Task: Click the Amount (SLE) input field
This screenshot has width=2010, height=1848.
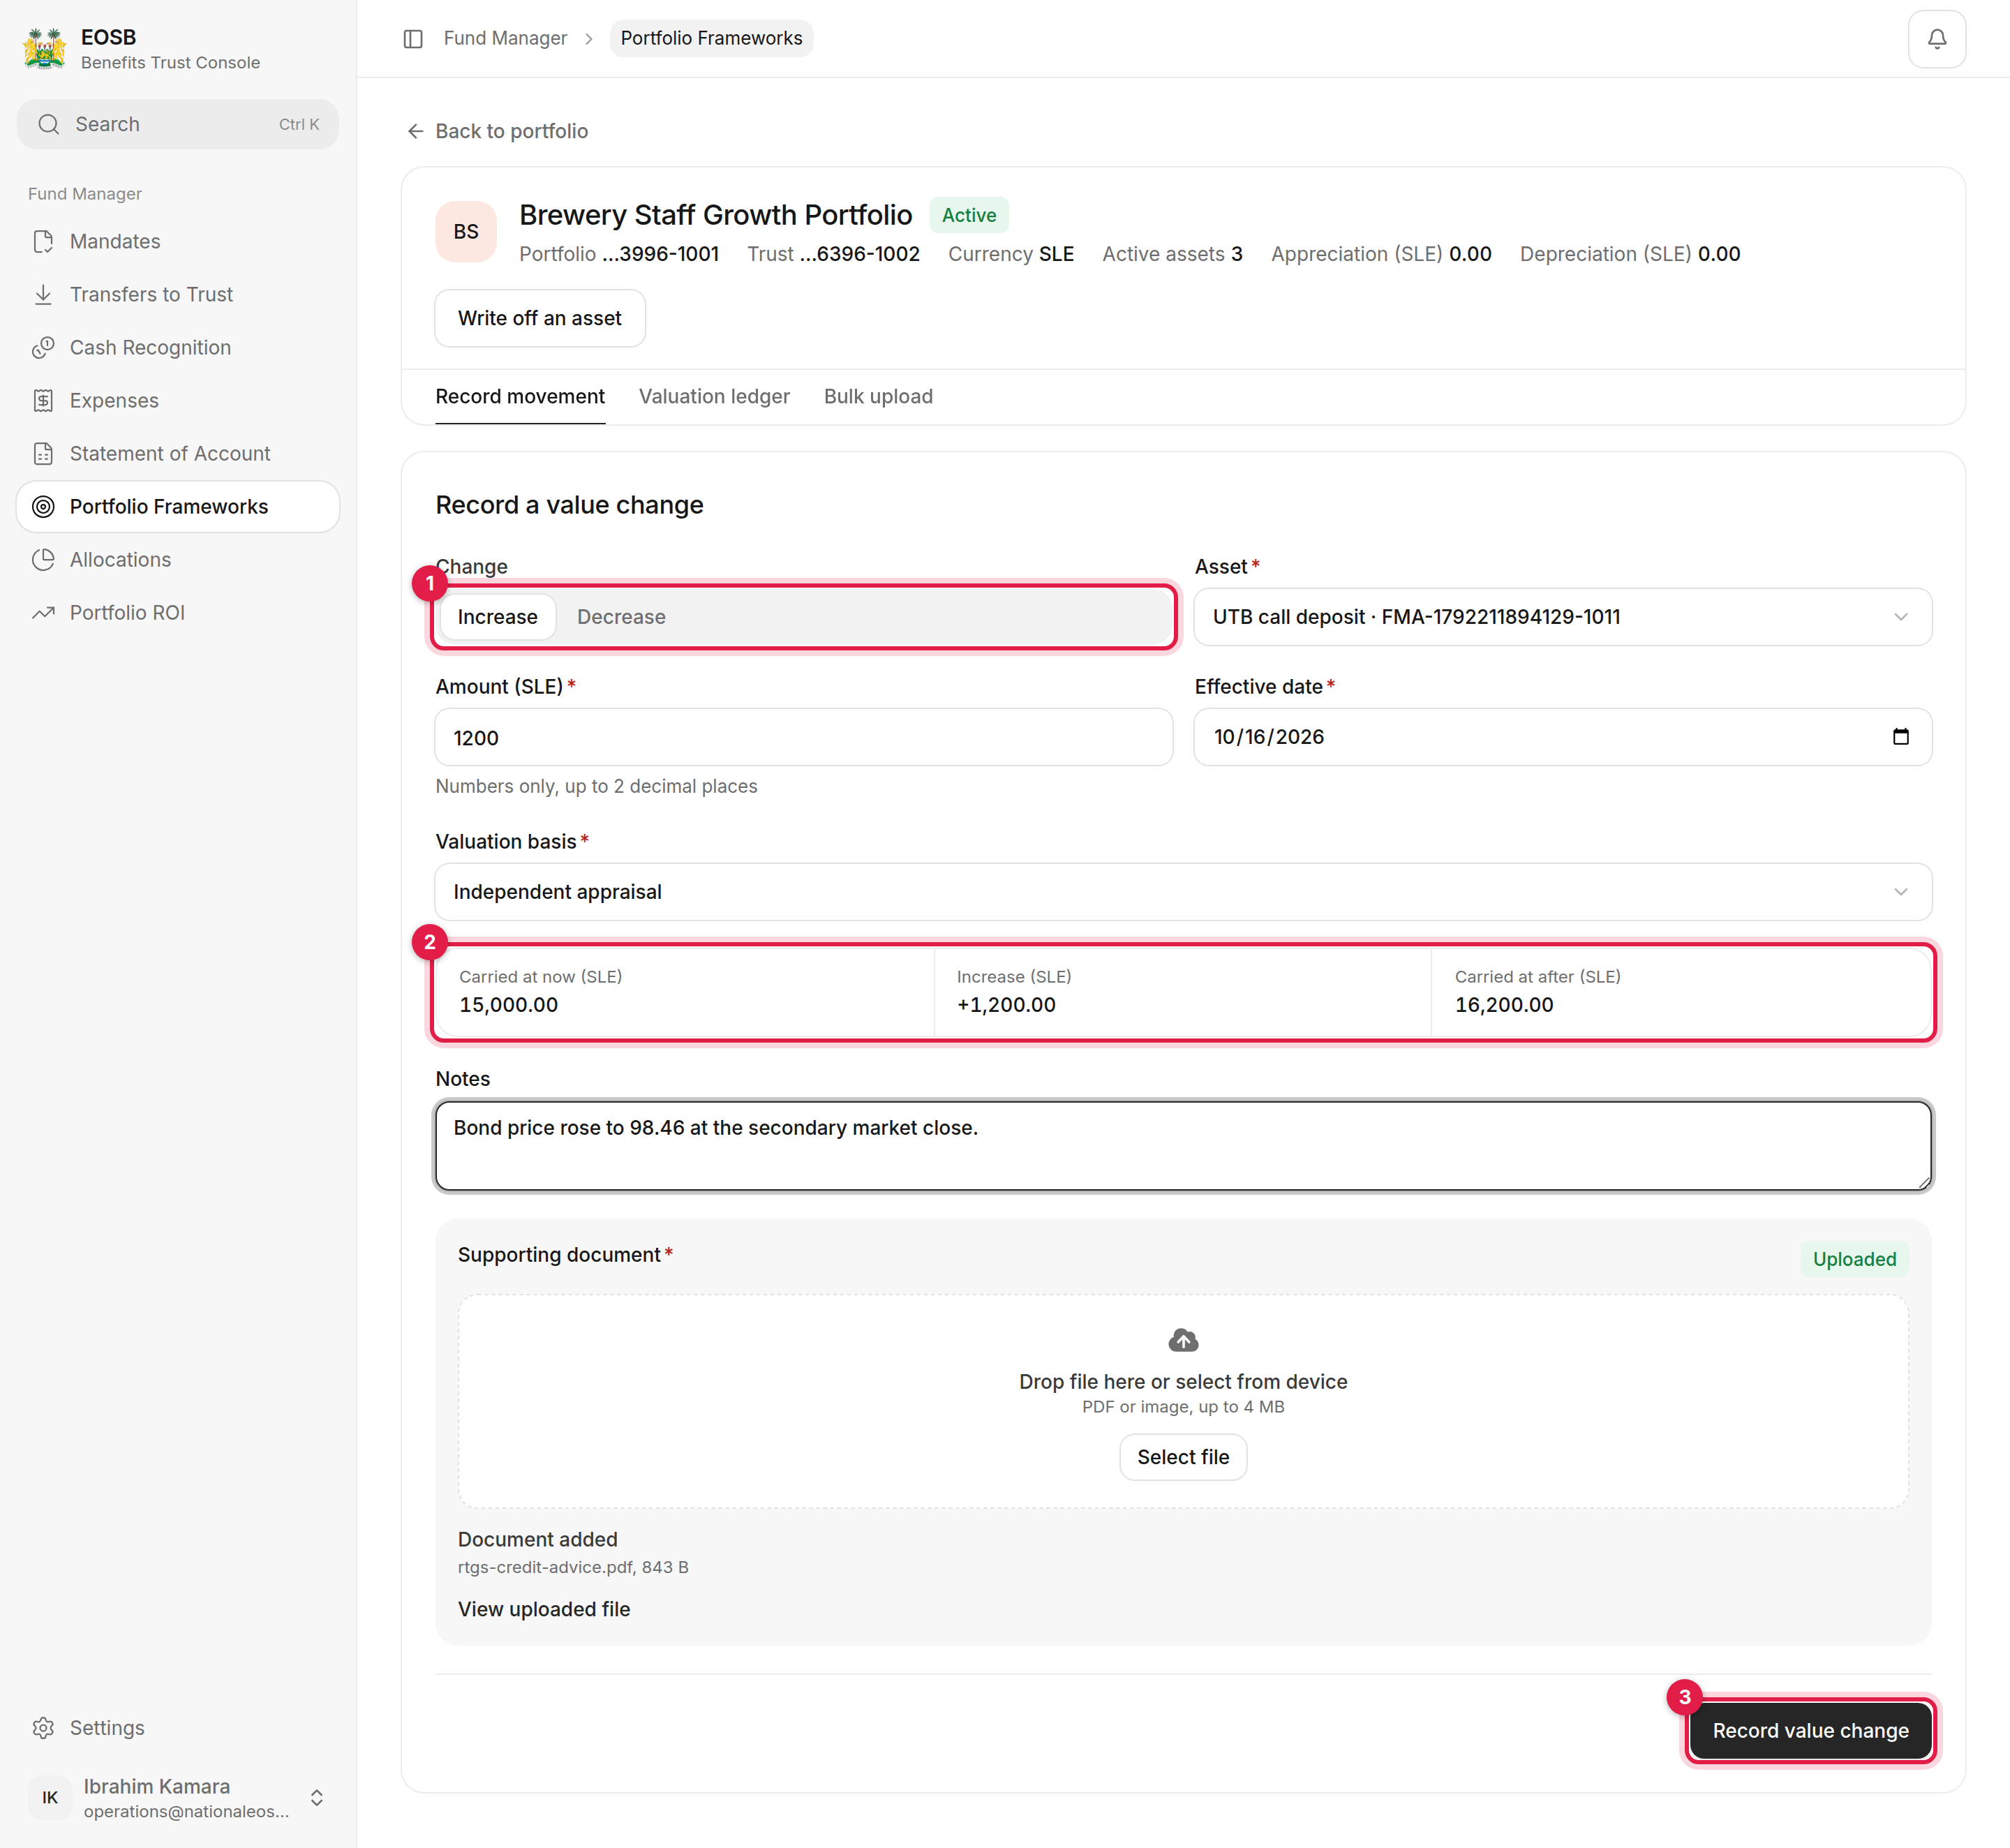Action: (x=803, y=737)
